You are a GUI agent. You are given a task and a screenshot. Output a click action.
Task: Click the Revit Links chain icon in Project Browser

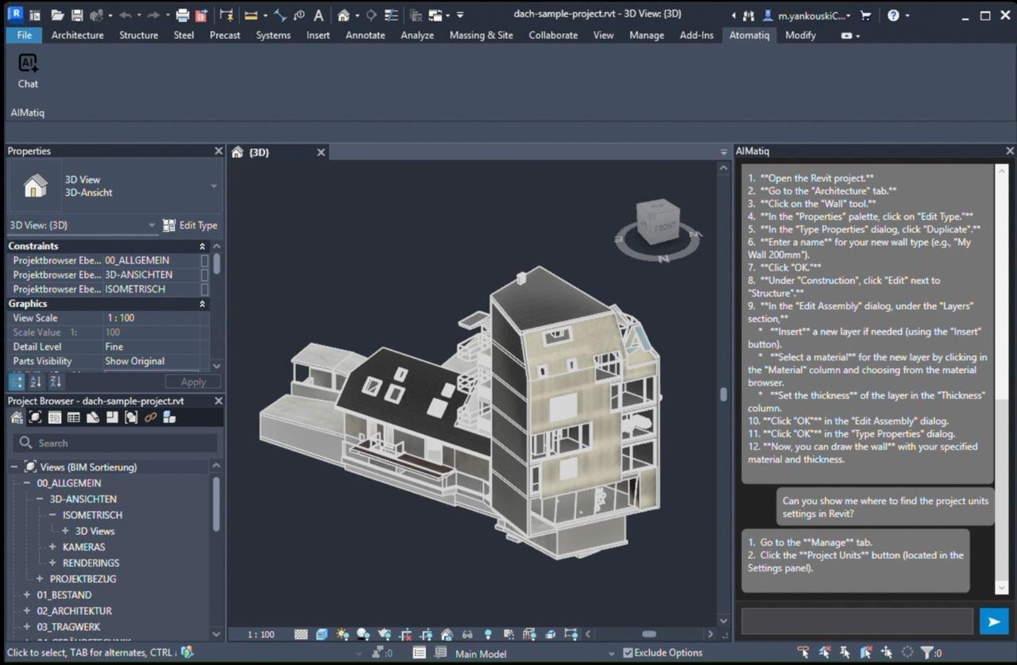[x=150, y=417]
